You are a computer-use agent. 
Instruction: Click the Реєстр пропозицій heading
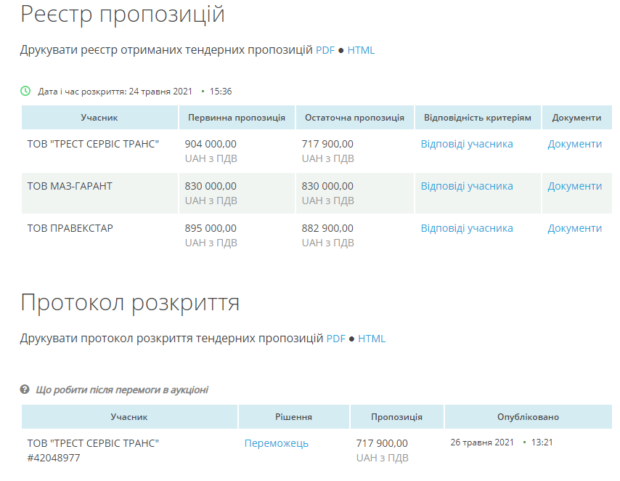123,15
